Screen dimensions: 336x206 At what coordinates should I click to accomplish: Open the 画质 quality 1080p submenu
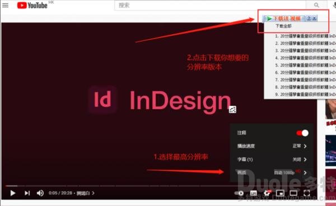(272, 172)
